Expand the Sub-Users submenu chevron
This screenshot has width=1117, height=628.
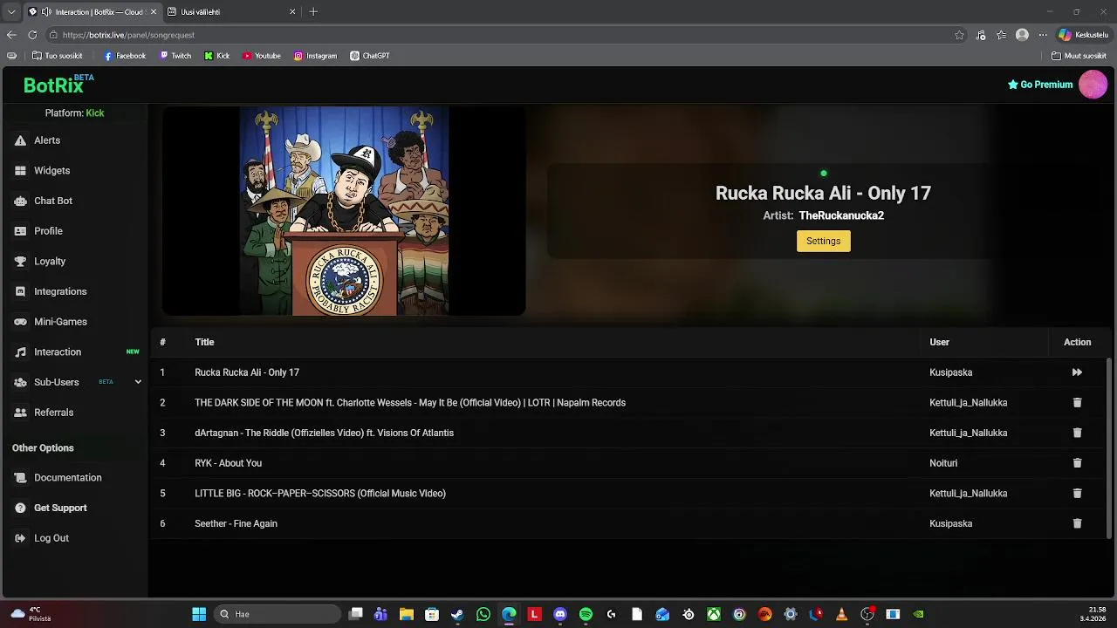[138, 382]
